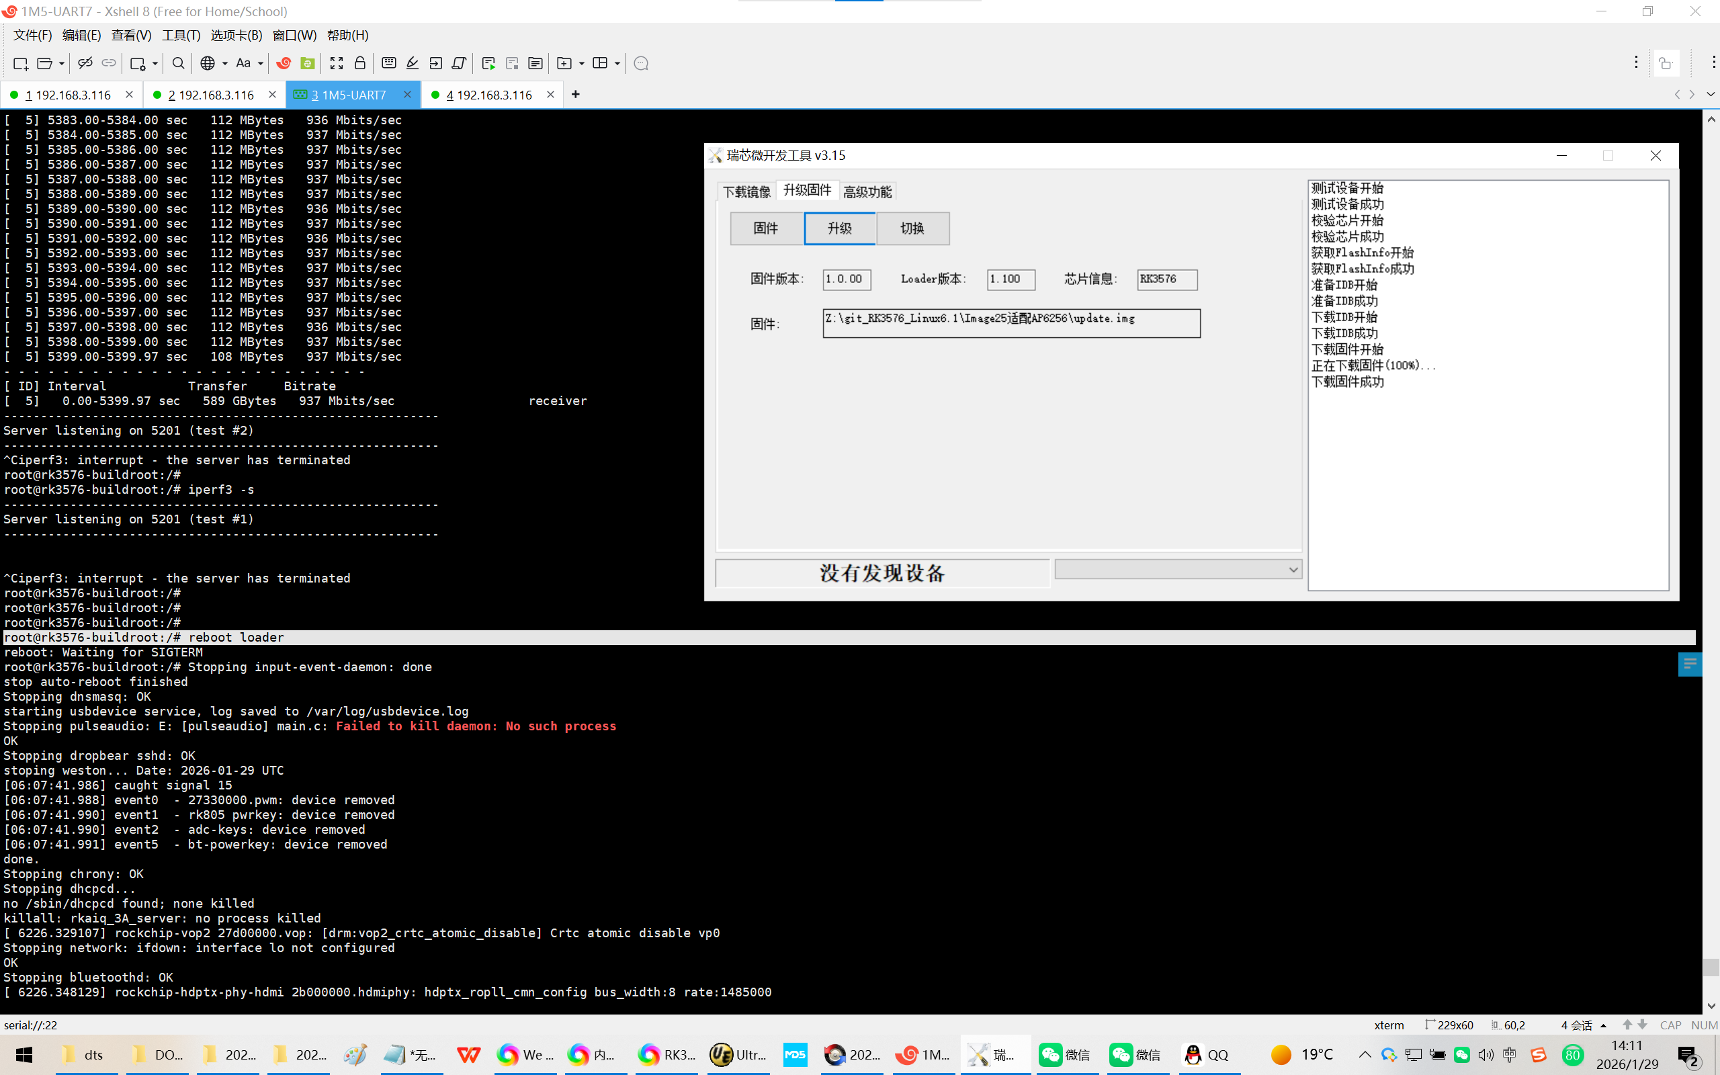1720x1075 pixels.
Task: Open the Aa font dropdown arrow
Action: pyautogui.click(x=261, y=63)
